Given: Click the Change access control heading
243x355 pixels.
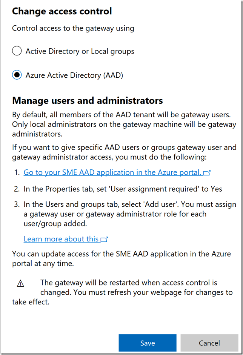Looking at the screenshot, I should tap(62, 11).
